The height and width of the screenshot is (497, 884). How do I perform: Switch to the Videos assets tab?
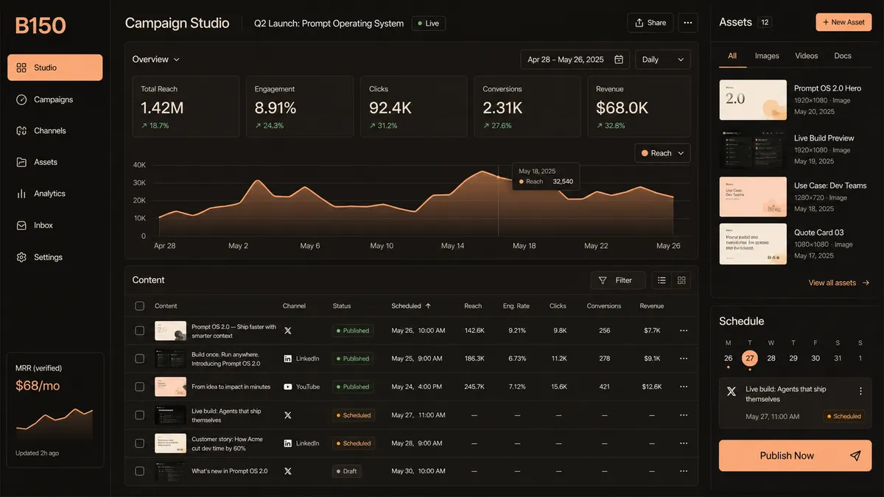pos(807,56)
